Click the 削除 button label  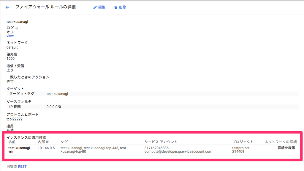122,7
